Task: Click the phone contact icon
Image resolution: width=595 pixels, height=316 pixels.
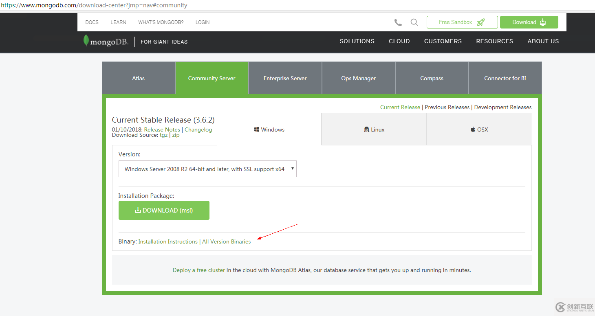Action: tap(398, 22)
